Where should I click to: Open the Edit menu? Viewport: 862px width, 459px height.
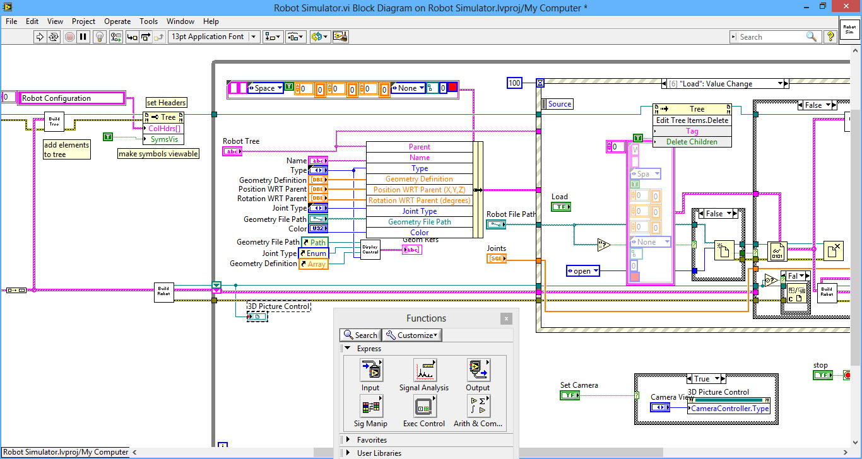pos(32,21)
